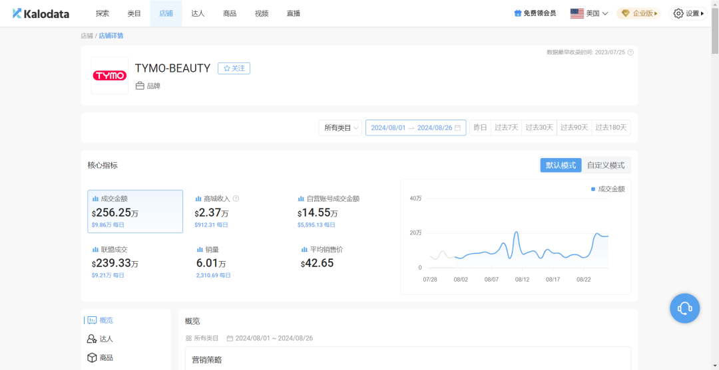719x370 pixels.
Task: Click the calendar icon in overview date range
Action: (x=230, y=338)
